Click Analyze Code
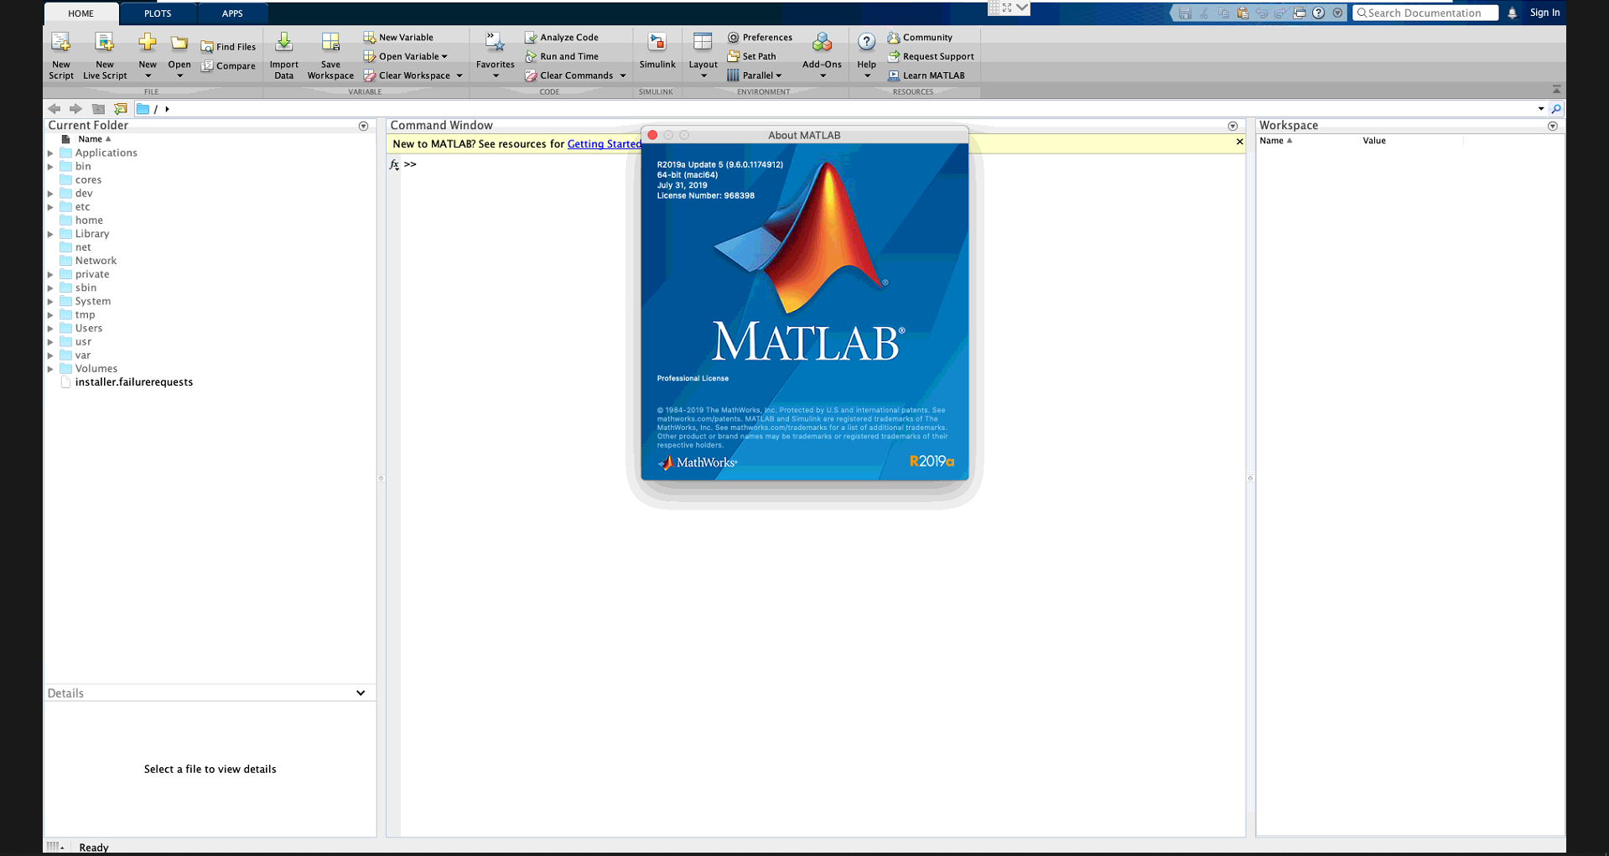This screenshot has height=856, width=1609. click(562, 37)
